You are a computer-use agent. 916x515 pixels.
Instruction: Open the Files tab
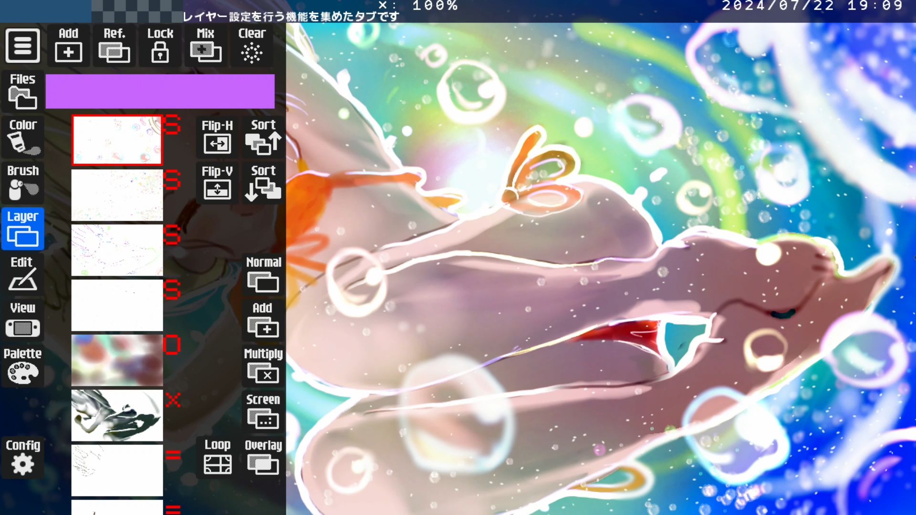[22, 91]
